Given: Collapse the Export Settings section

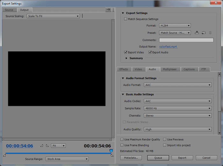Looking at the screenshot, I should [123, 13].
